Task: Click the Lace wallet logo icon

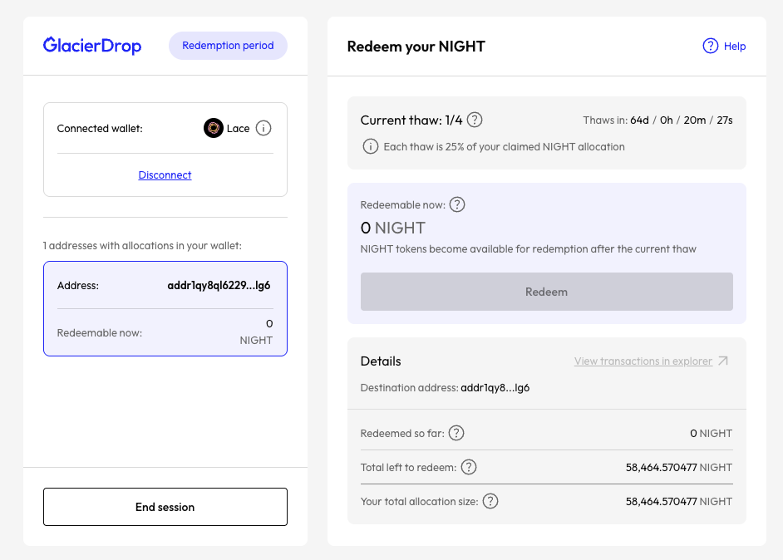Action: 214,128
